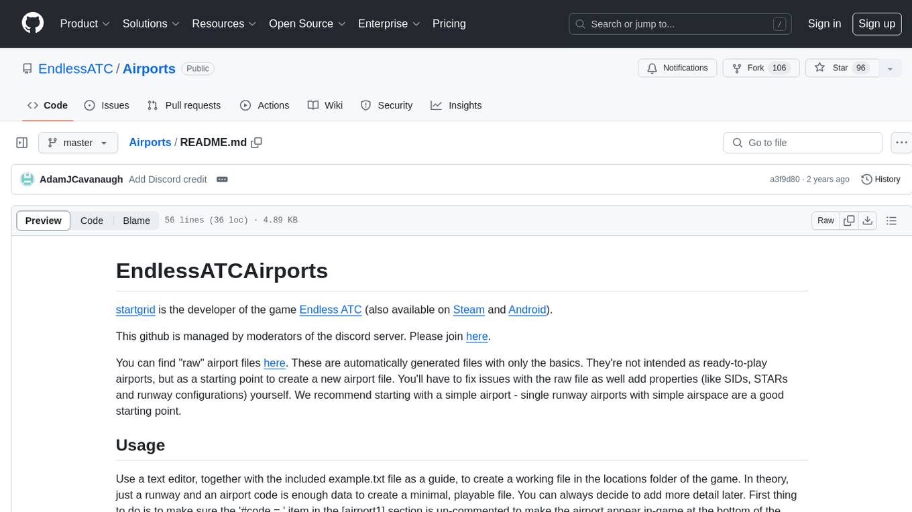Go to Airports root in breadcrumb
The height and width of the screenshot is (512, 912).
(x=150, y=143)
